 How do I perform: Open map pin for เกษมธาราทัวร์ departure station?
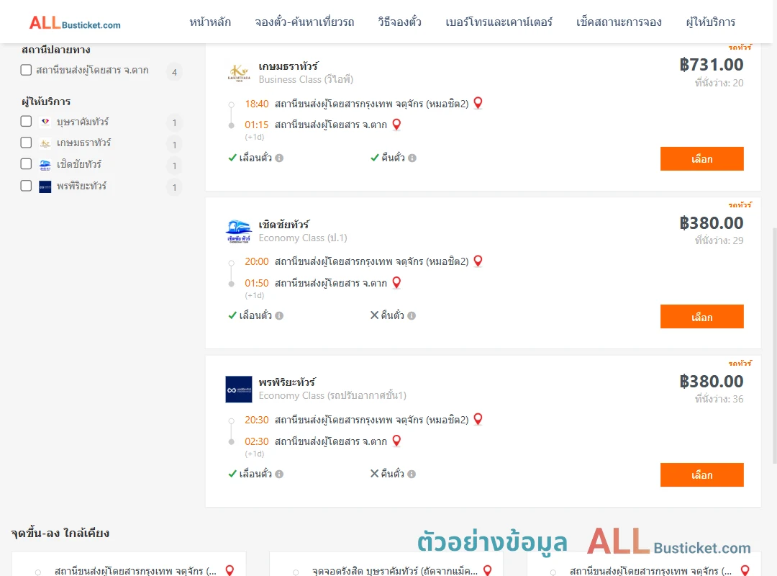pos(478,103)
